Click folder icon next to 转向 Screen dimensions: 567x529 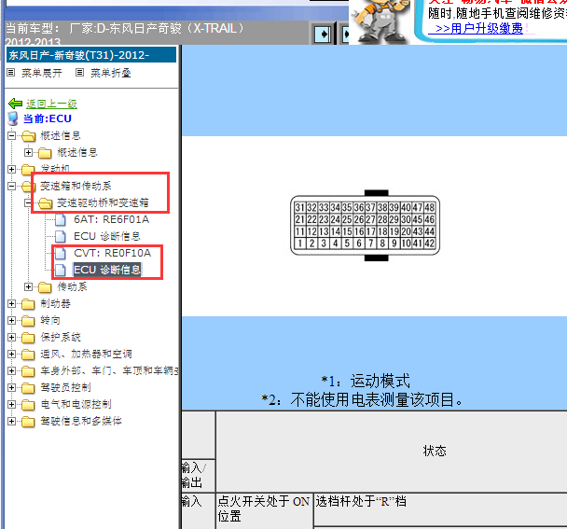point(28,321)
